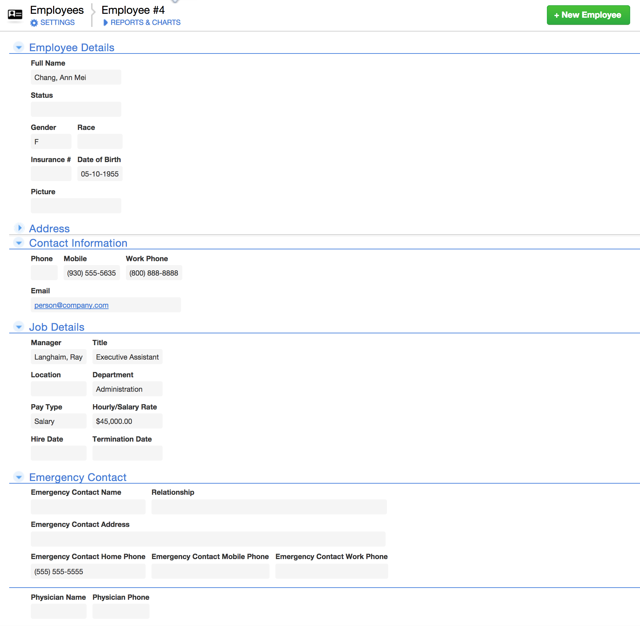Screen dimensions: 640x626
Task: Click the empty Termination Date field
Action: [128, 453]
